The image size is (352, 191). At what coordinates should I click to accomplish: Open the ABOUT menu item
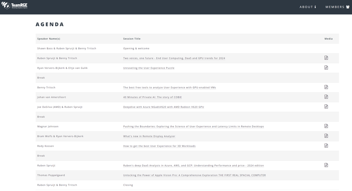tap(308, 7)
